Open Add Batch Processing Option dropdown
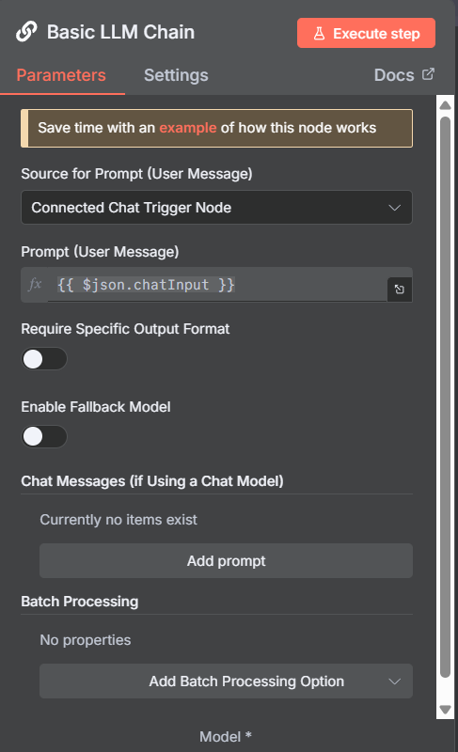 (x=226, y=681)
